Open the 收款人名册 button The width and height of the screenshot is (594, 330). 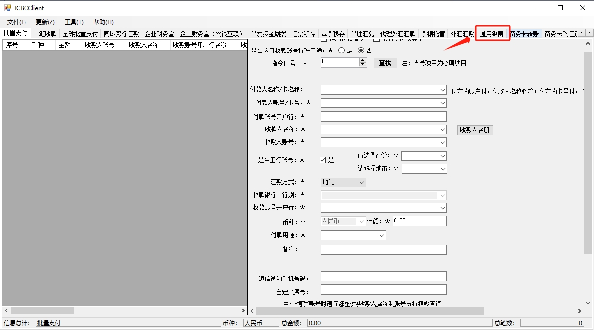tap(474, 130)
